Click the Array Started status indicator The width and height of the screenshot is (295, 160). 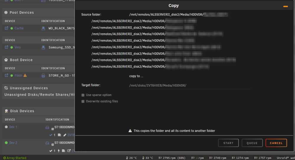click(x=15, y=158)
